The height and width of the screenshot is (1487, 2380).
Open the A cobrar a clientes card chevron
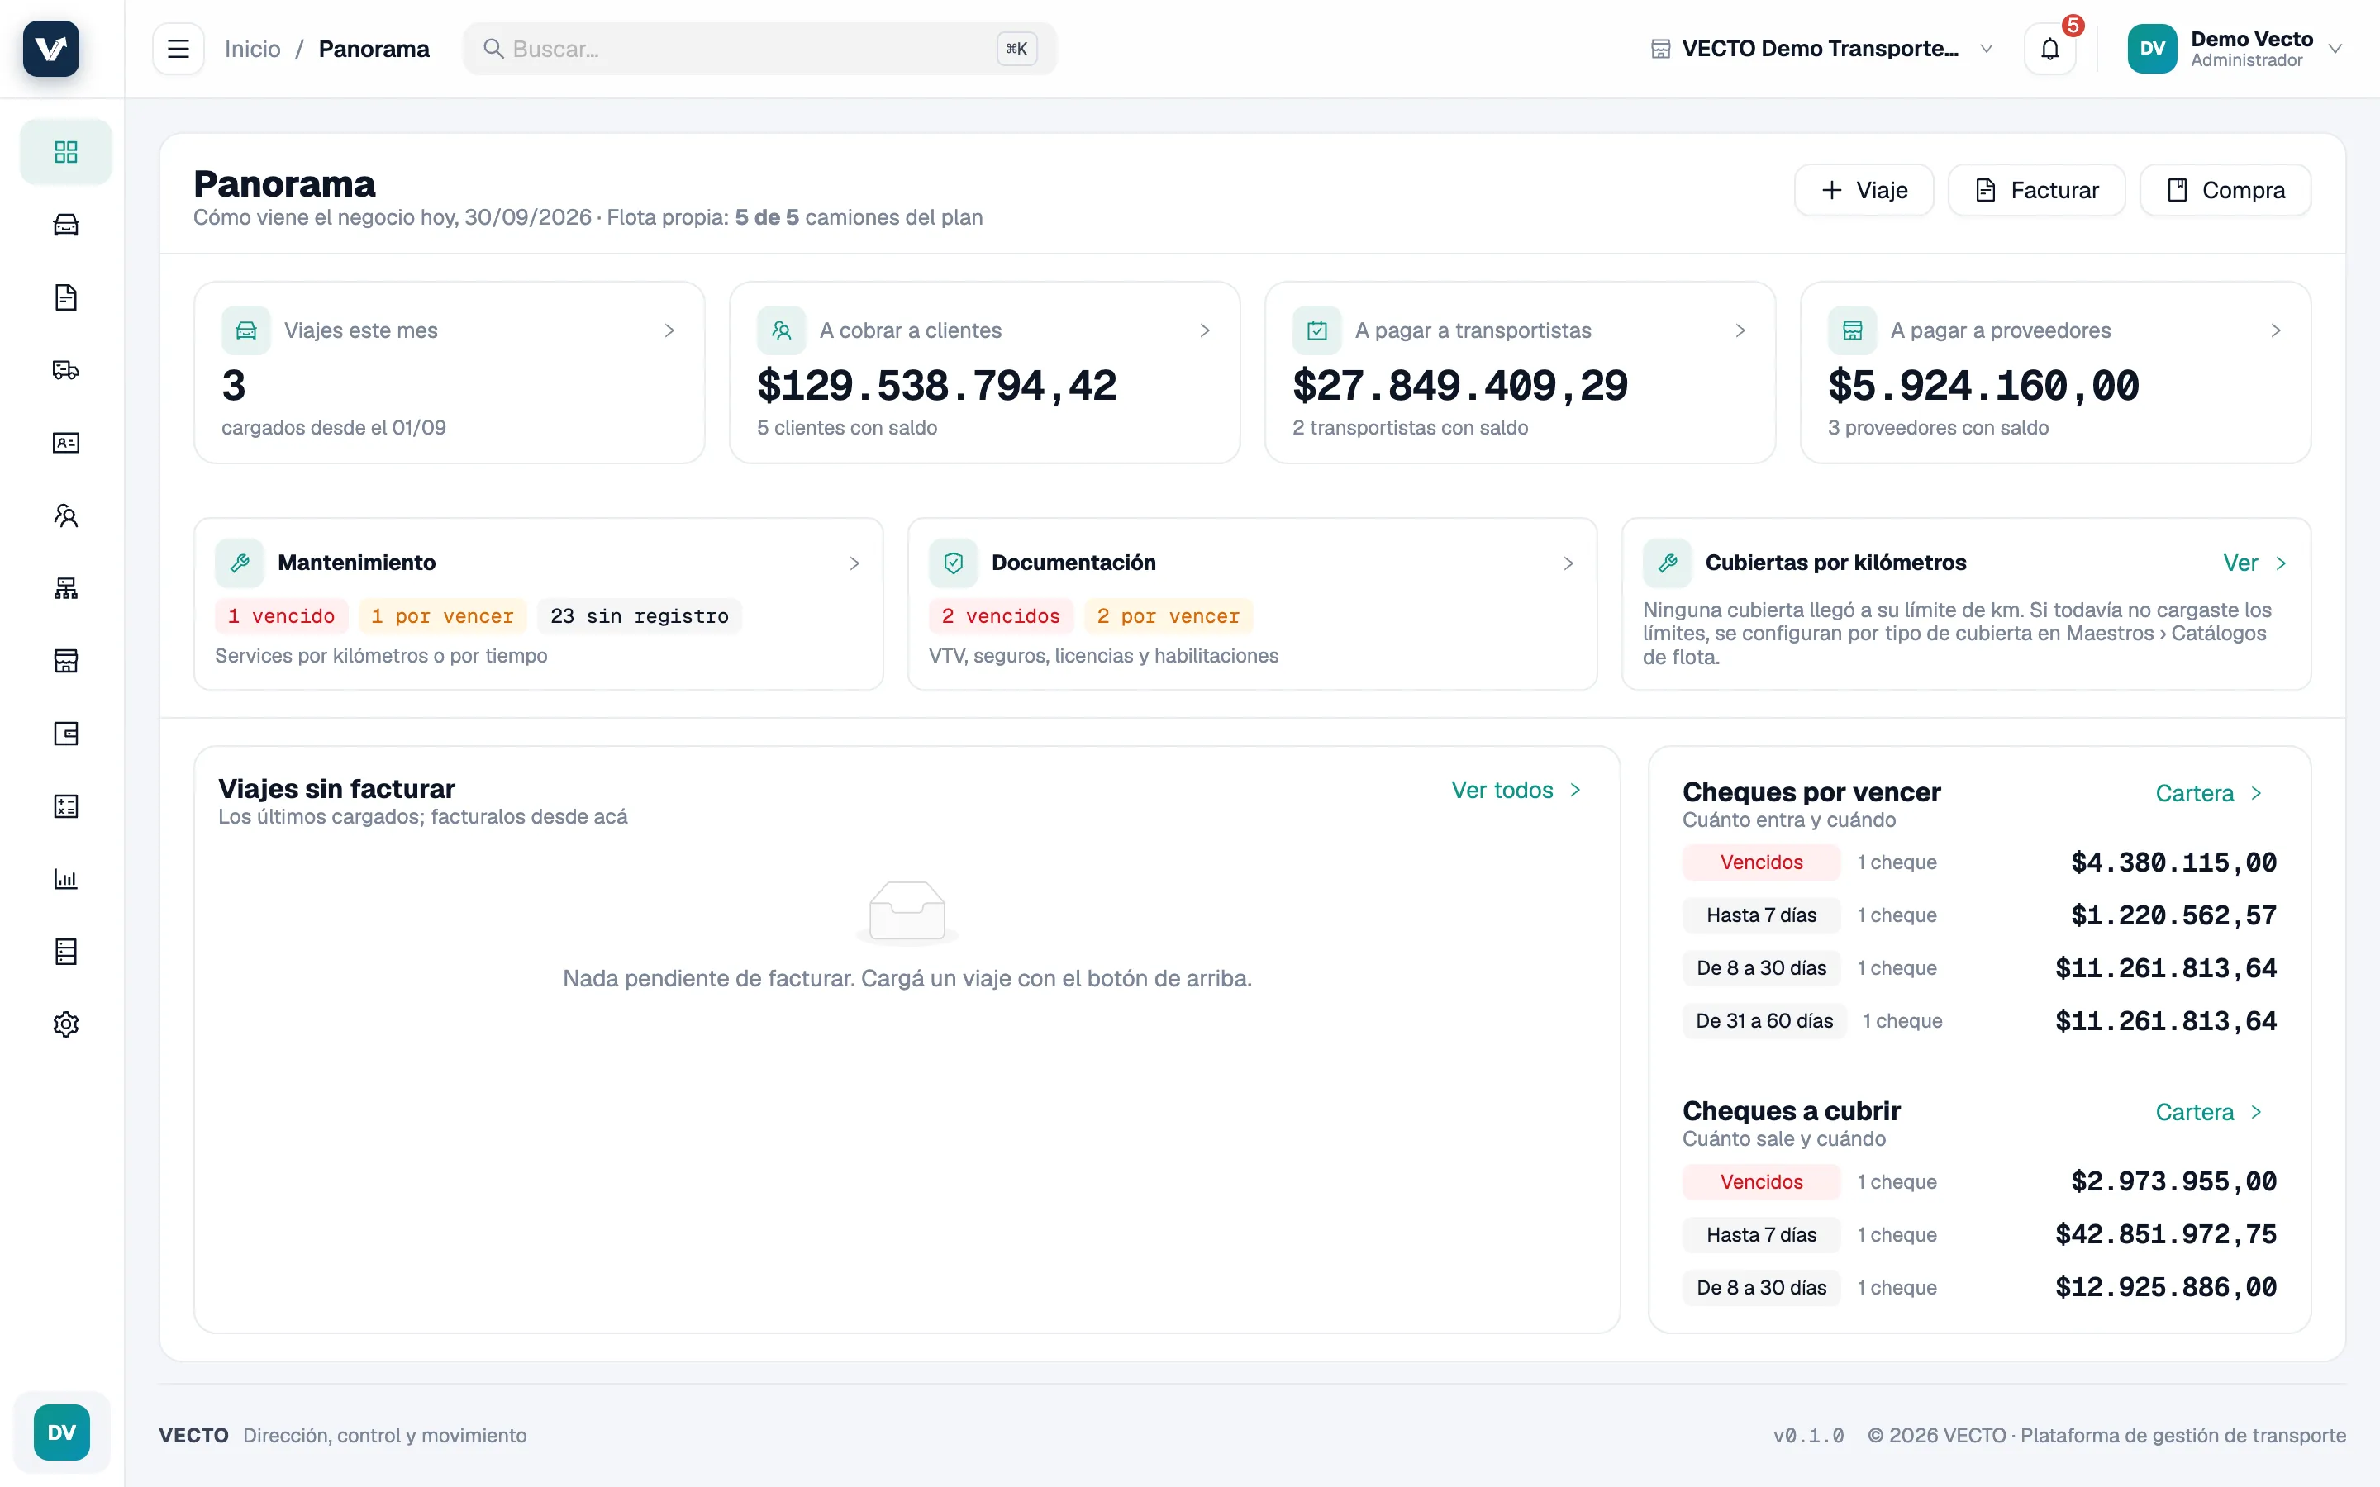pyautogui.click(x=1205, y=330)
